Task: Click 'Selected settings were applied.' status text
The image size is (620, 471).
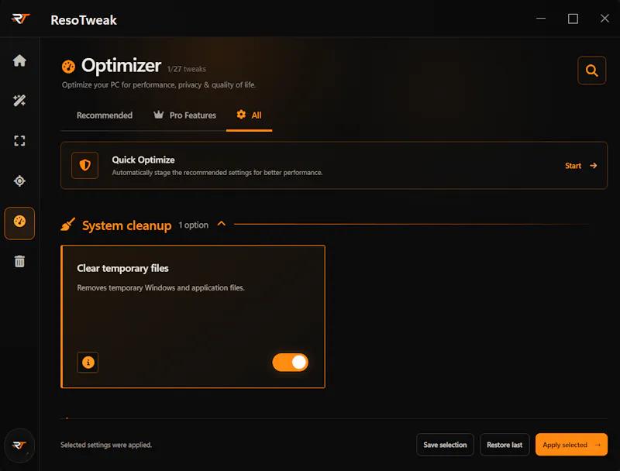Action: [x=106, y=445]
